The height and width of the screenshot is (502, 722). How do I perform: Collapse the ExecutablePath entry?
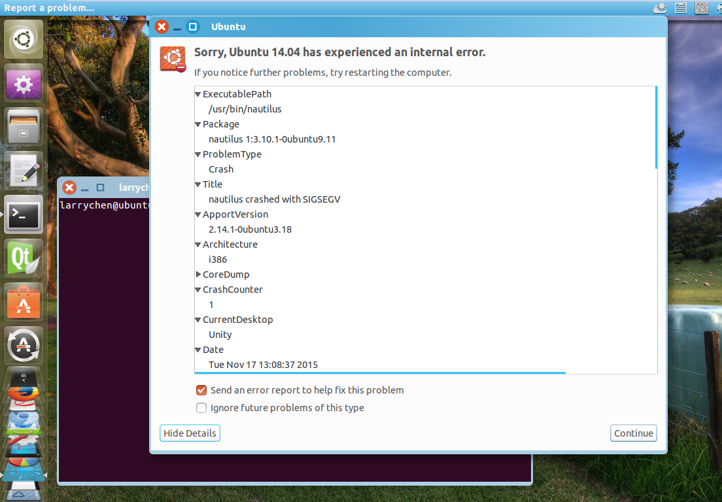pos(198,94)
